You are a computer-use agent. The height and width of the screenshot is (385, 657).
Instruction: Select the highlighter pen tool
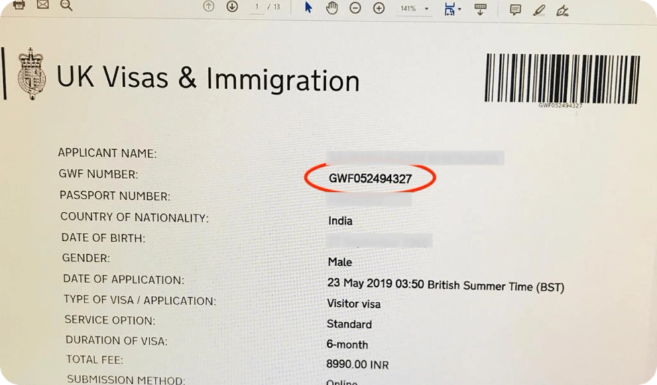(539, 10)
